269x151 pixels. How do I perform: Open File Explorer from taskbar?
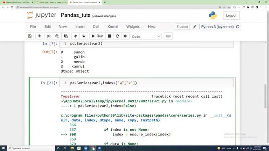pos(72,148)
